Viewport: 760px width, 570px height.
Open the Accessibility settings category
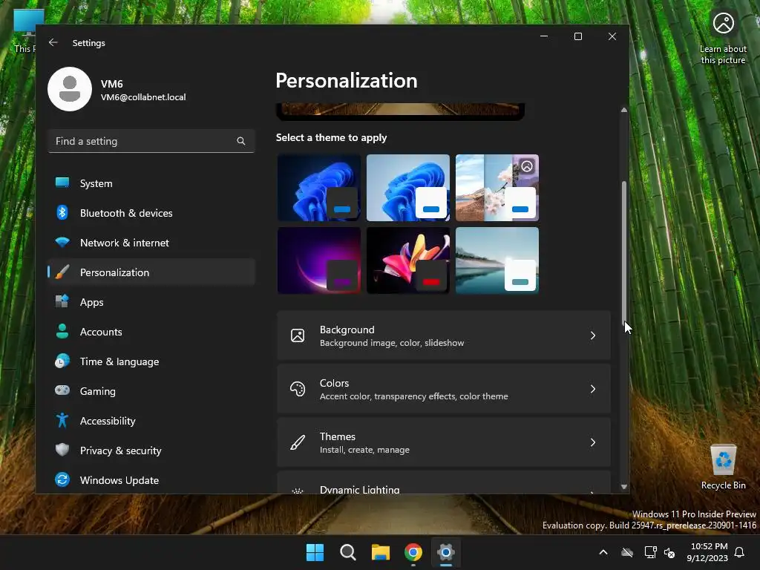pos(151,421)
